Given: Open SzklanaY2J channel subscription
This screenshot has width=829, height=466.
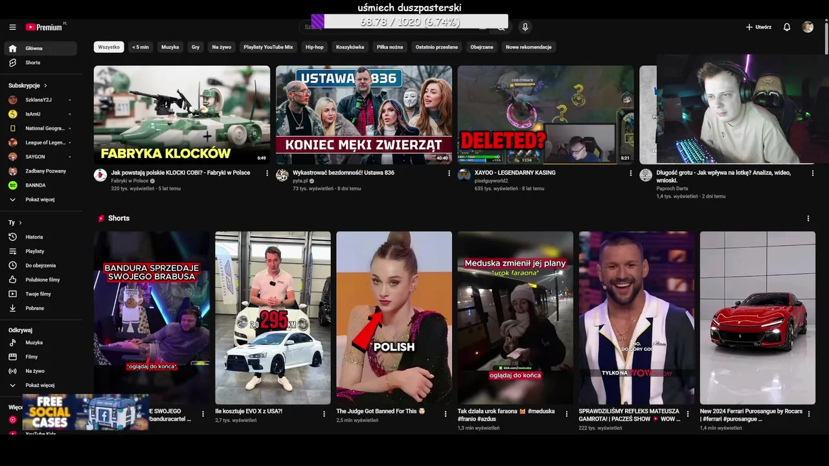Looking at the screenshot, I should coord(41,100).
